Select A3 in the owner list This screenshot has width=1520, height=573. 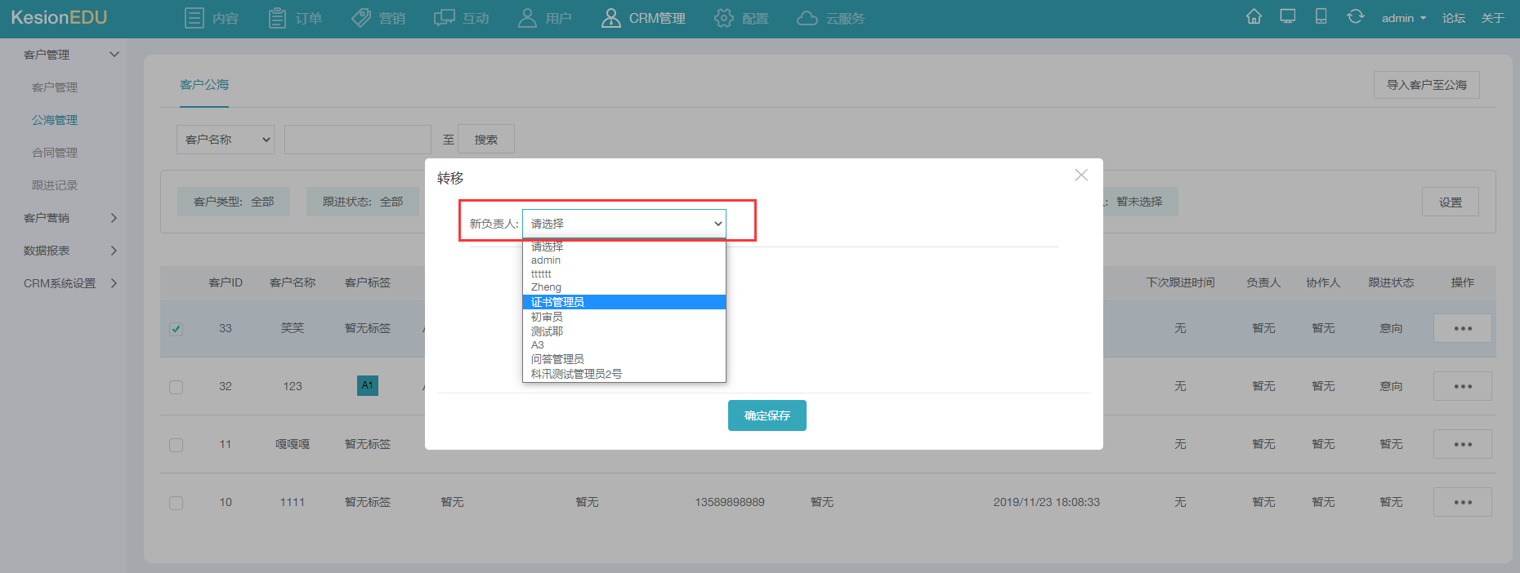(x=624, y=345)
